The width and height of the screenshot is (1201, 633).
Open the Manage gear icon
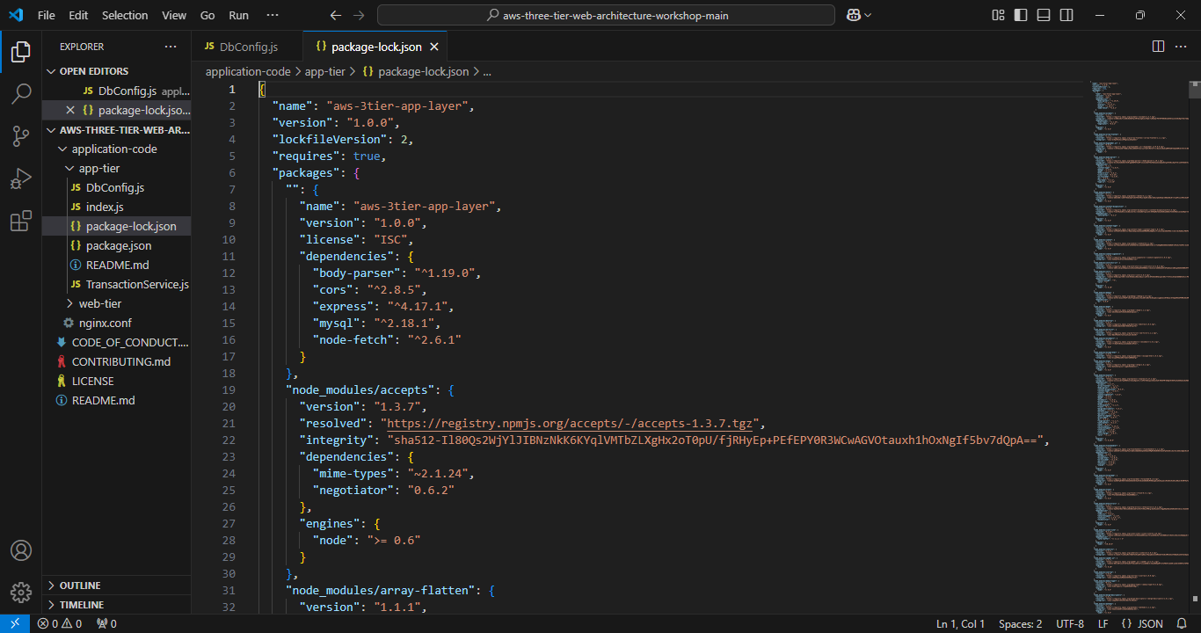pos(21,592)
